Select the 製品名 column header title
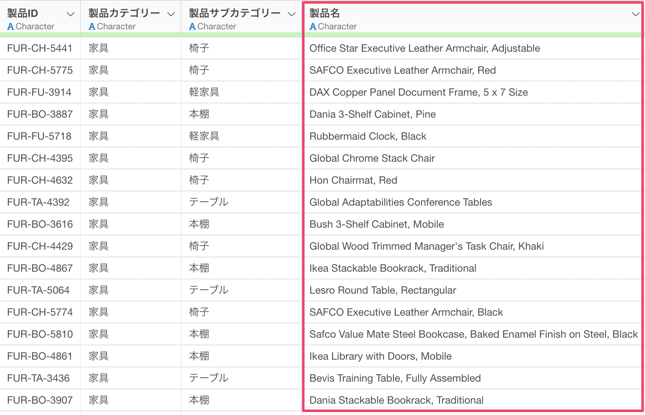 (x=325, y=13)
